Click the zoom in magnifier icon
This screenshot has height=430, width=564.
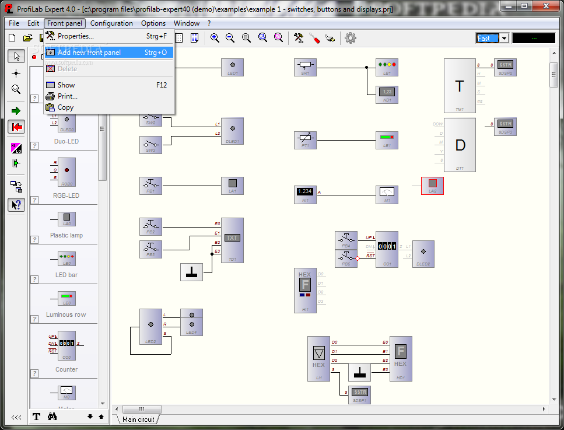pos(215,38)
